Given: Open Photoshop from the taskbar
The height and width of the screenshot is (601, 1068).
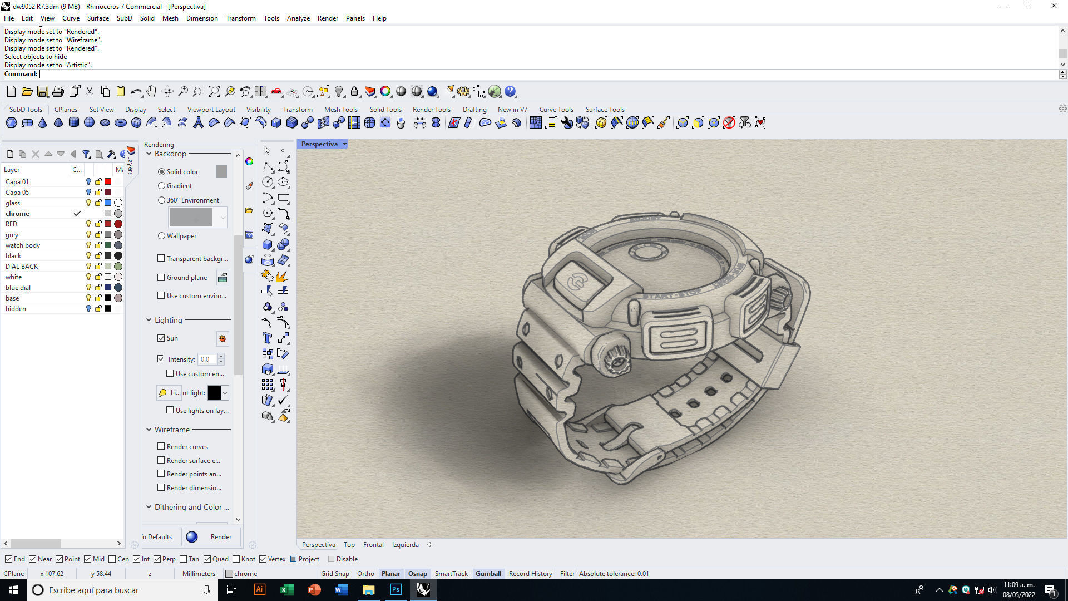Looking at the screenshot, I should pos(395,590).
